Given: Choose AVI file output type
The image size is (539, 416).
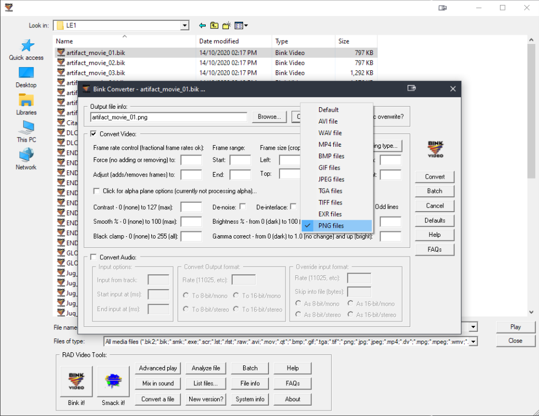Looking at the screenshot, I should click(x=337, y=121).
